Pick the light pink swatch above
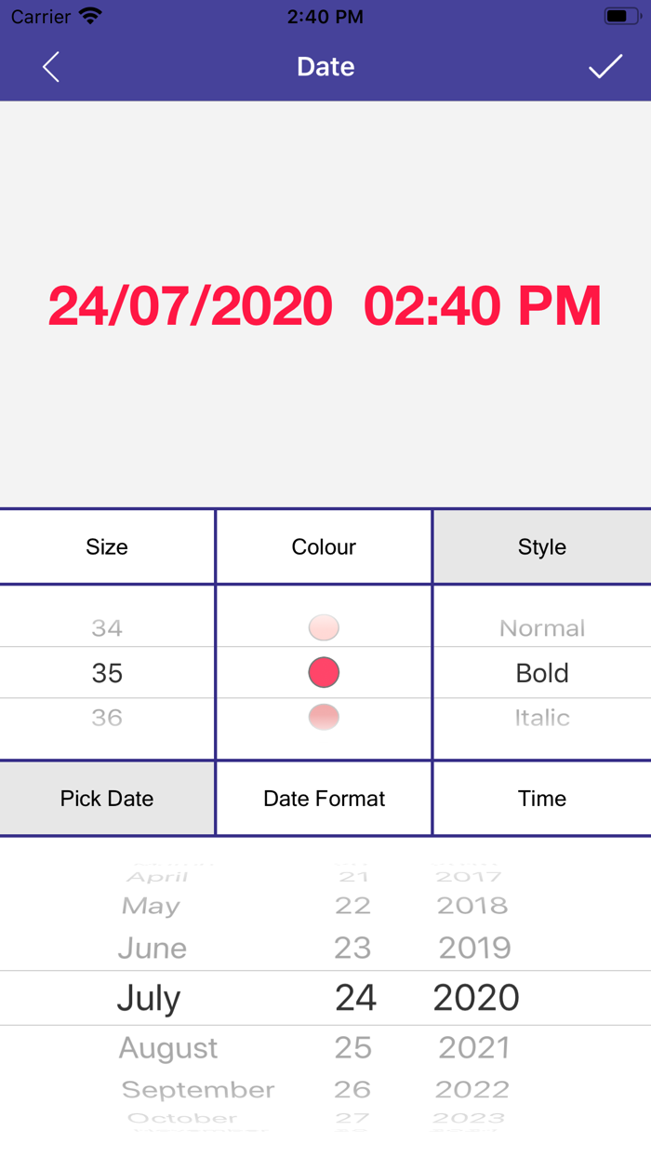 click(x=324, y=627)
